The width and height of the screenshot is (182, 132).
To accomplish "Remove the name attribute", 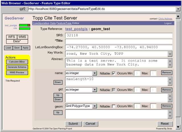I will pyautogui.click(x=167, y=73).
